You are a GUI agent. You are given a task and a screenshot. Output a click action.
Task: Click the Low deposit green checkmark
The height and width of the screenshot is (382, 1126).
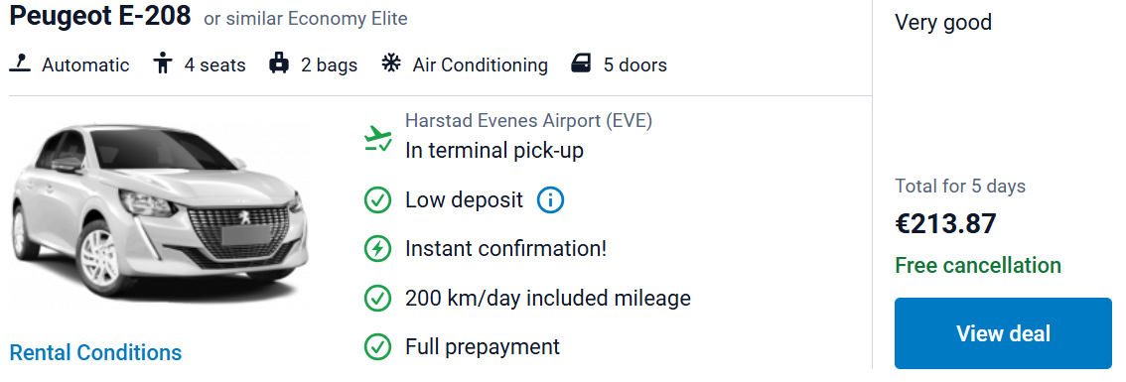377,200
